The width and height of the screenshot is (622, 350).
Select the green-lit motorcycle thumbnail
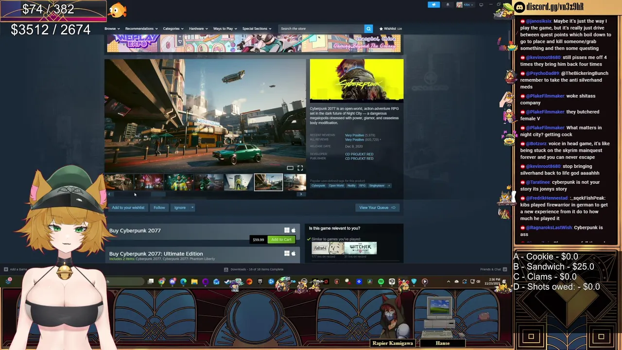[208, 182]
